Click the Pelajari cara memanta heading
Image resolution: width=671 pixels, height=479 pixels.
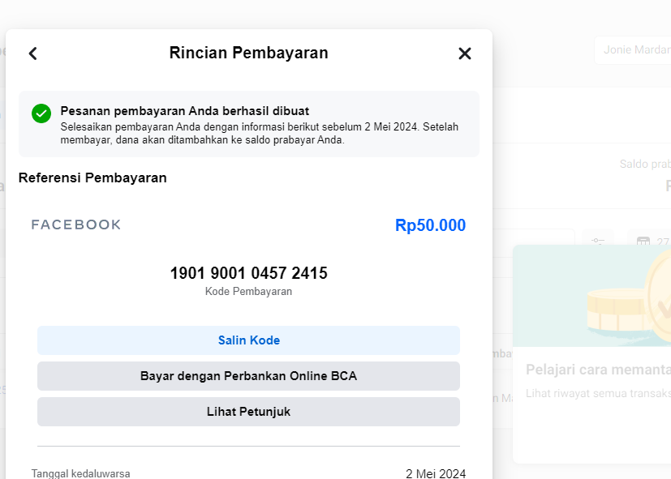click(x=597, y=370)
